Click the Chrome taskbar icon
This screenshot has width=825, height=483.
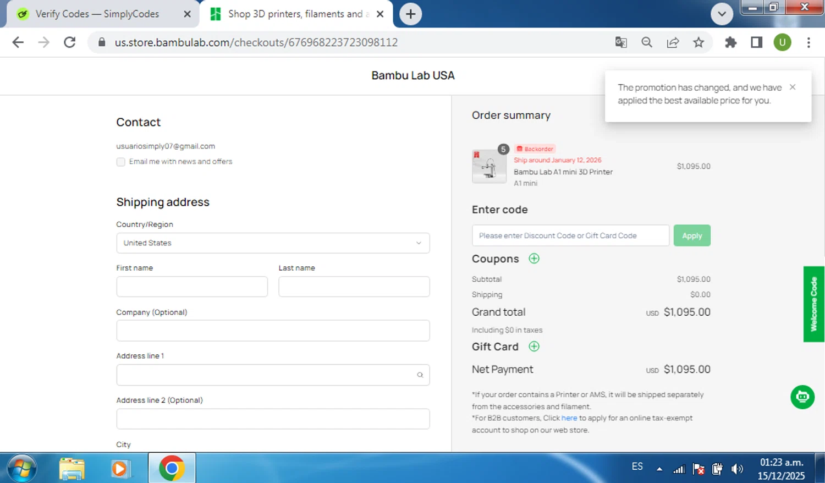click(x=172, y=468)
